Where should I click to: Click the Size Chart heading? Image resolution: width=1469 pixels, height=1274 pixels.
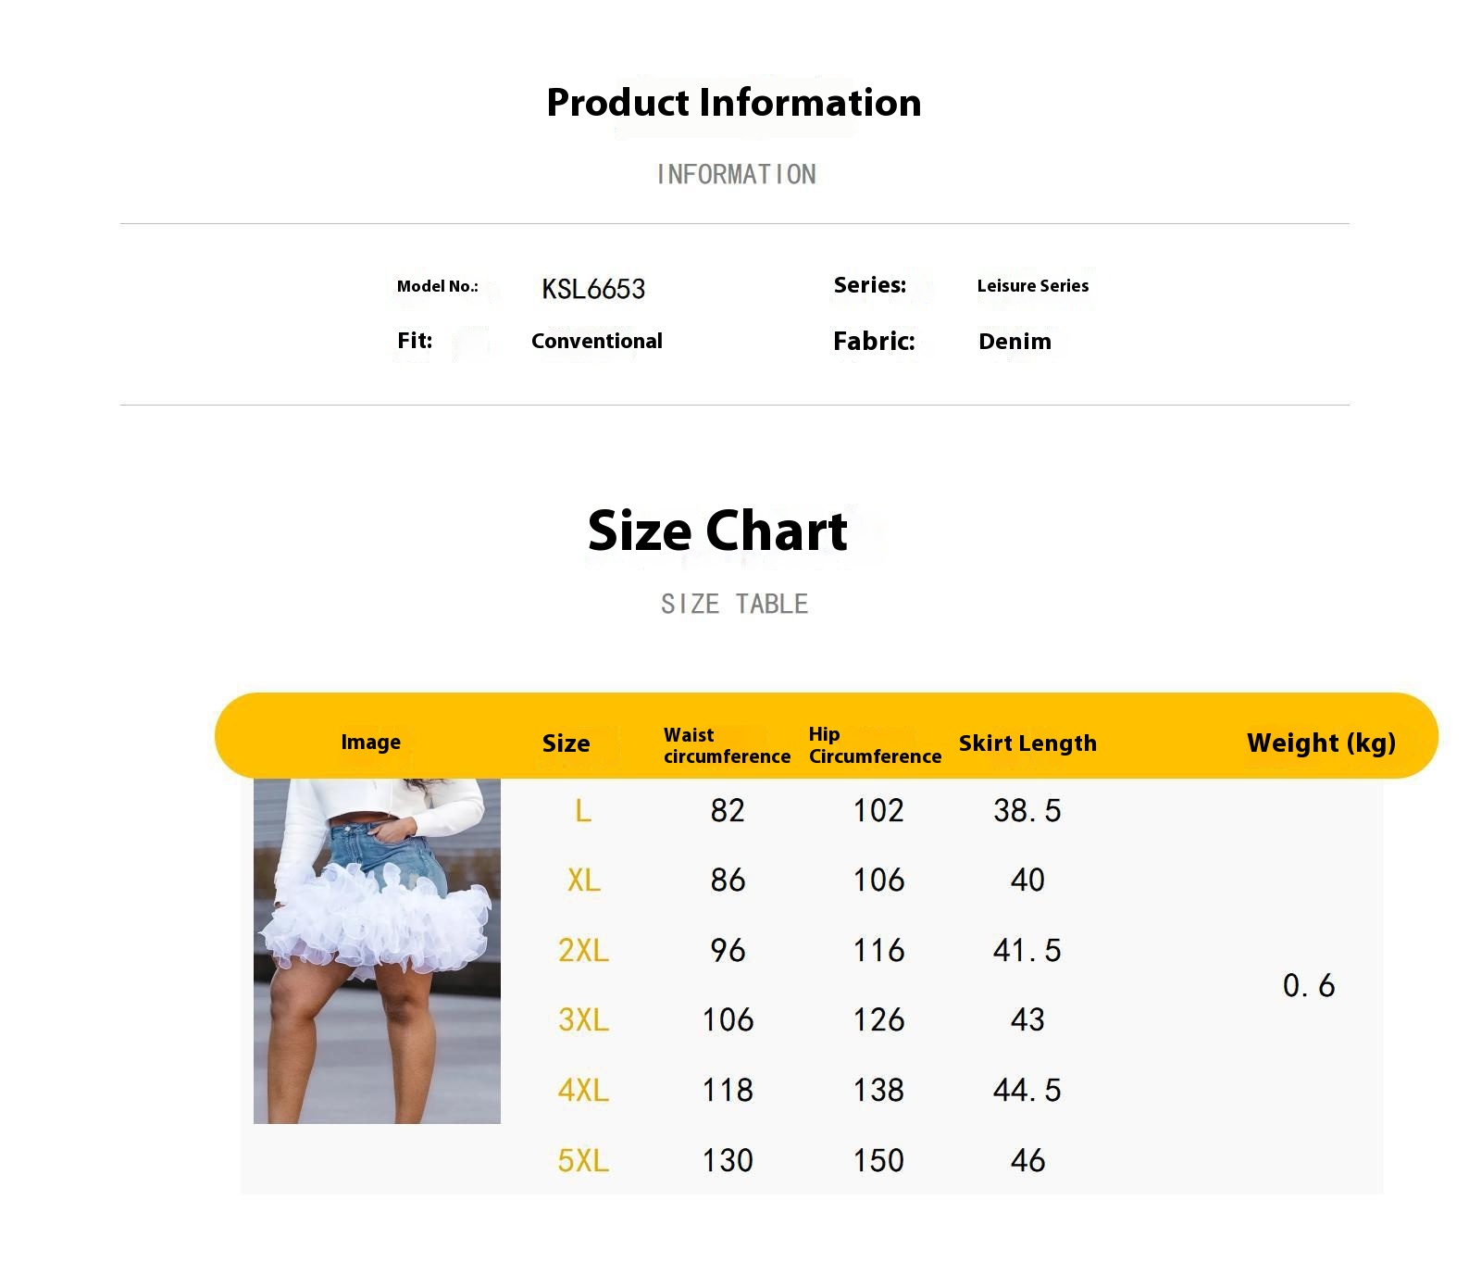[x=717, y=531]
